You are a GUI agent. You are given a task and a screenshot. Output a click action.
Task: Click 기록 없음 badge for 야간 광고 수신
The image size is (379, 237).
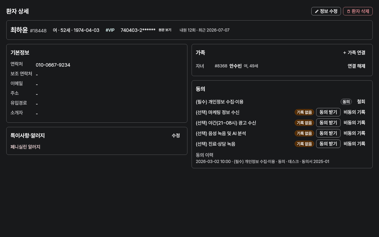[x=304, y=123]
